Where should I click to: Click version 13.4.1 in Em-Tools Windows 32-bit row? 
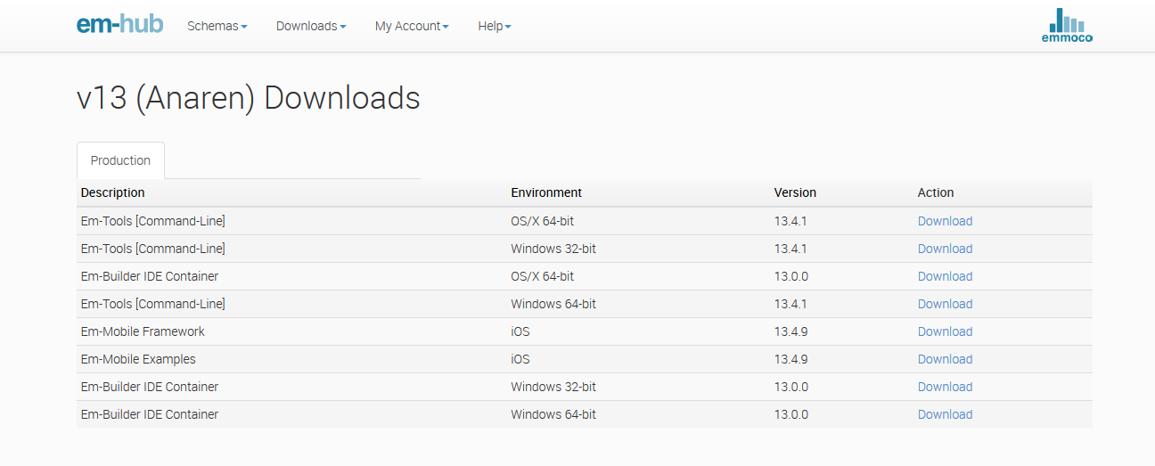point(791,249)
